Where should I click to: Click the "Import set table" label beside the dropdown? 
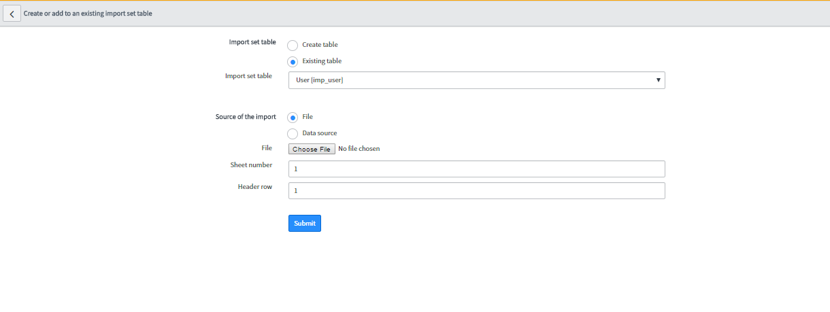tap(248, 76)
